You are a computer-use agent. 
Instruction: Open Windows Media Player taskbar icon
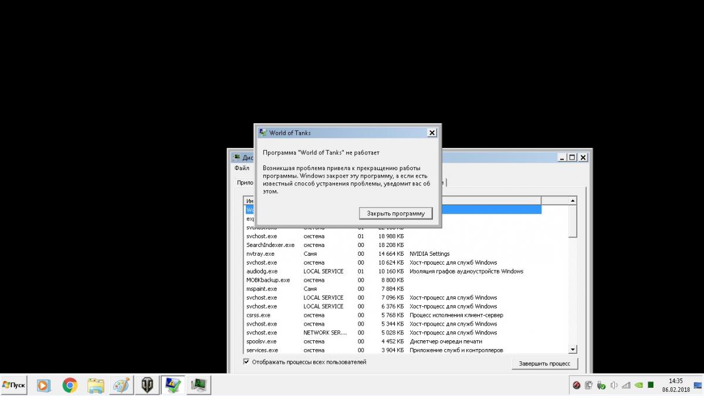[x=43, y=385]
